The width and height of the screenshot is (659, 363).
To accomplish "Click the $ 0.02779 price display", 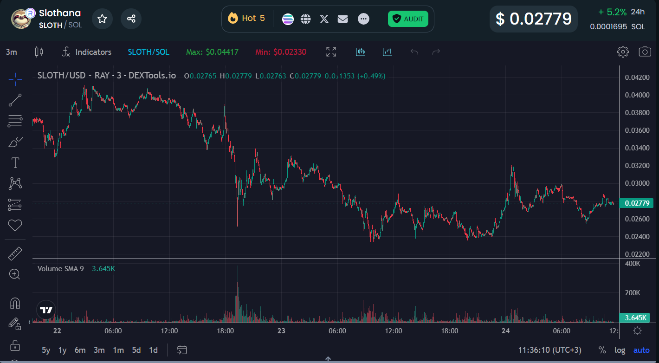I will click(x=534, y=19).
